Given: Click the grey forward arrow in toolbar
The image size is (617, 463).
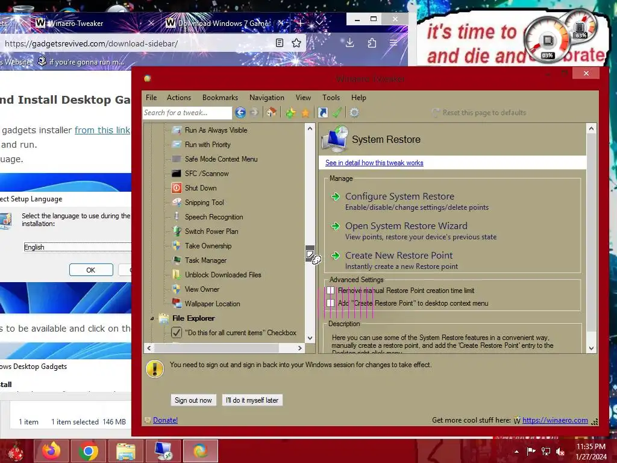Looking at the screenshot, I should point(254,113).
